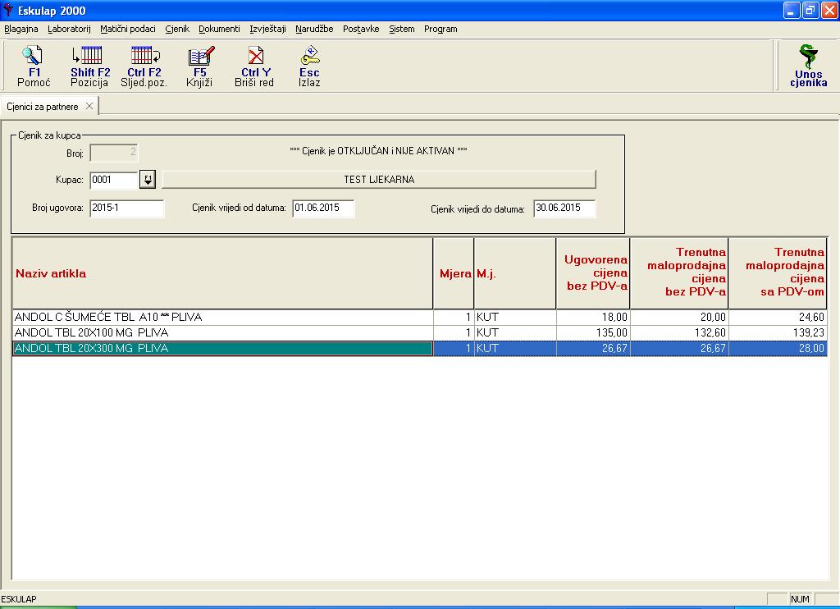Minimize the Eskulap 2000 window

(x=792, y=10)
